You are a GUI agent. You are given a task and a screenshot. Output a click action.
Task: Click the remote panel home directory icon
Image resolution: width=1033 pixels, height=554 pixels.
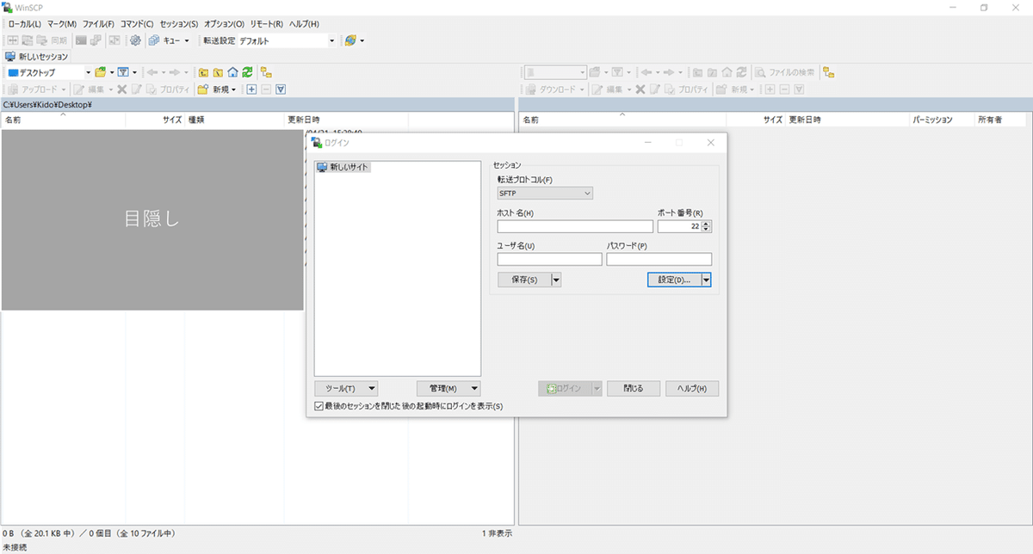pos(727,73)
